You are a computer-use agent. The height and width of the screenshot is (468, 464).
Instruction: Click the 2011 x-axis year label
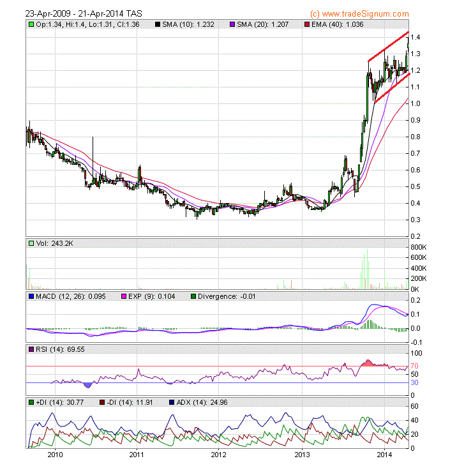[x=137, y=455]
